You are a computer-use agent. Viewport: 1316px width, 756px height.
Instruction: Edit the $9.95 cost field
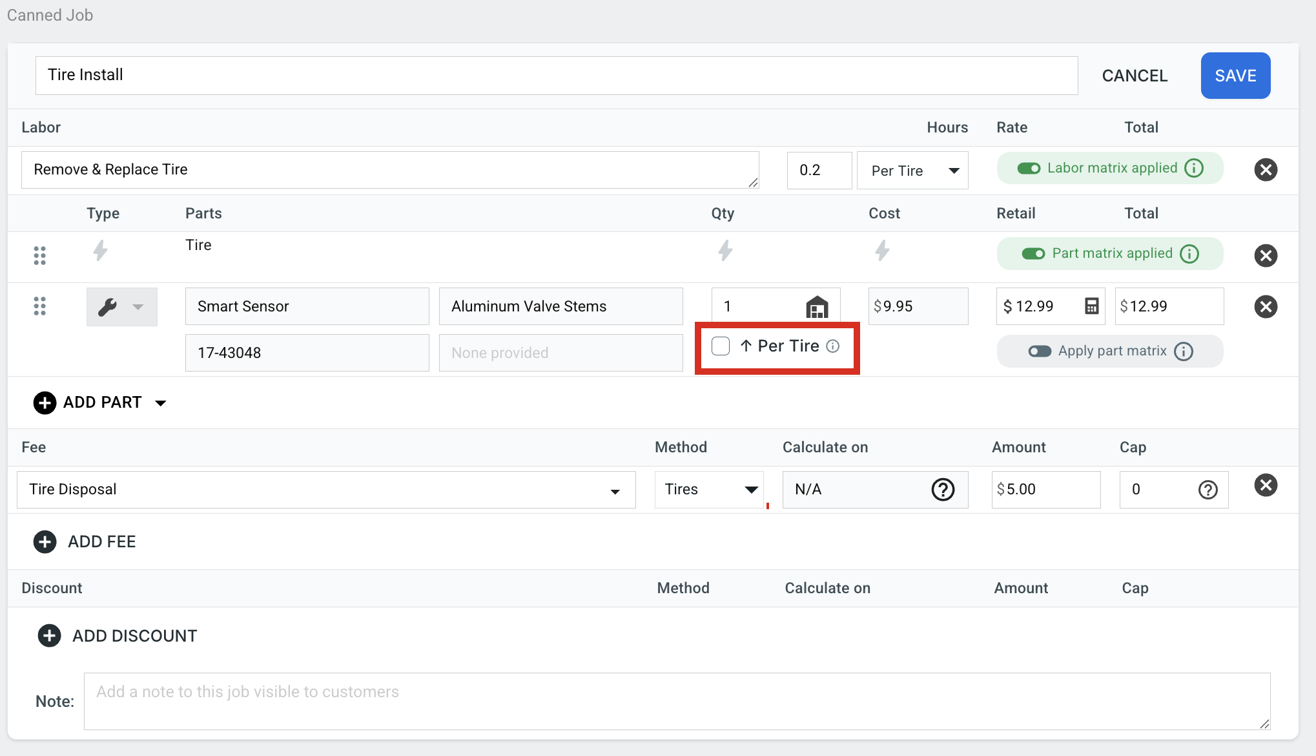[x=918, y=306]
